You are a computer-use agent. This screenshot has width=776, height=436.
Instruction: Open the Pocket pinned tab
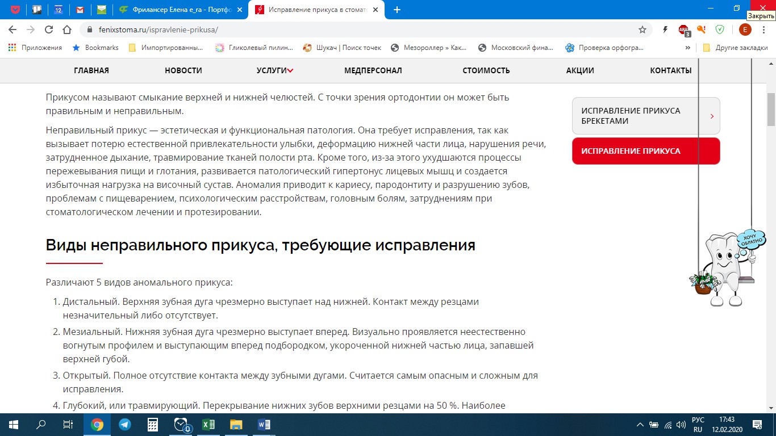pos(15,10)
